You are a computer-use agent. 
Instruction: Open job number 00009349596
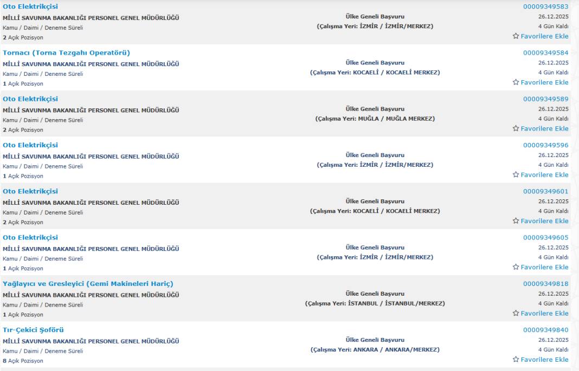pos(545,145)
